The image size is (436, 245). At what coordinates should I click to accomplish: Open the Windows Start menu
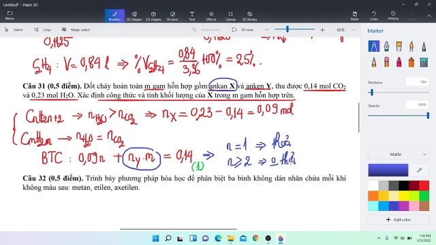point(156,238)
